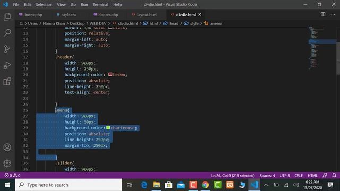Open the Windows Action Center
340x191 pixels.
click(330, 185)
